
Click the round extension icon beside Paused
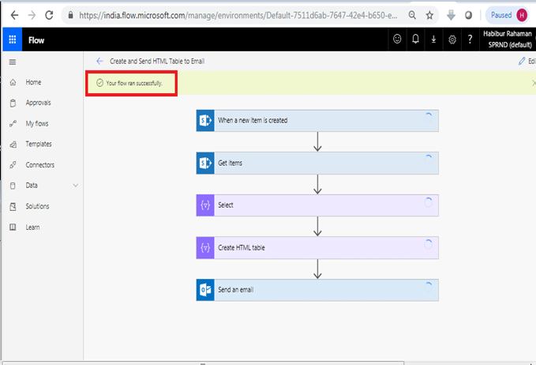(468, 15)
